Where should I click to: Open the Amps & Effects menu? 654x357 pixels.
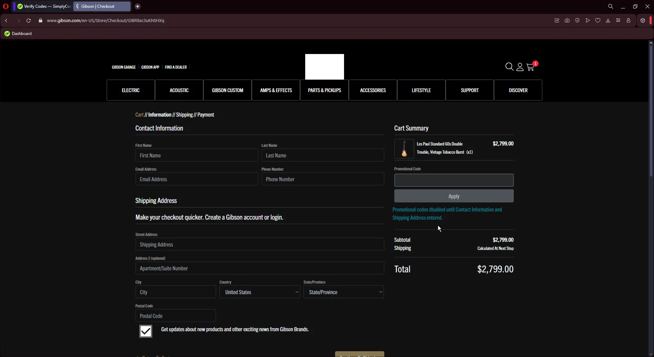pos(276,90)
